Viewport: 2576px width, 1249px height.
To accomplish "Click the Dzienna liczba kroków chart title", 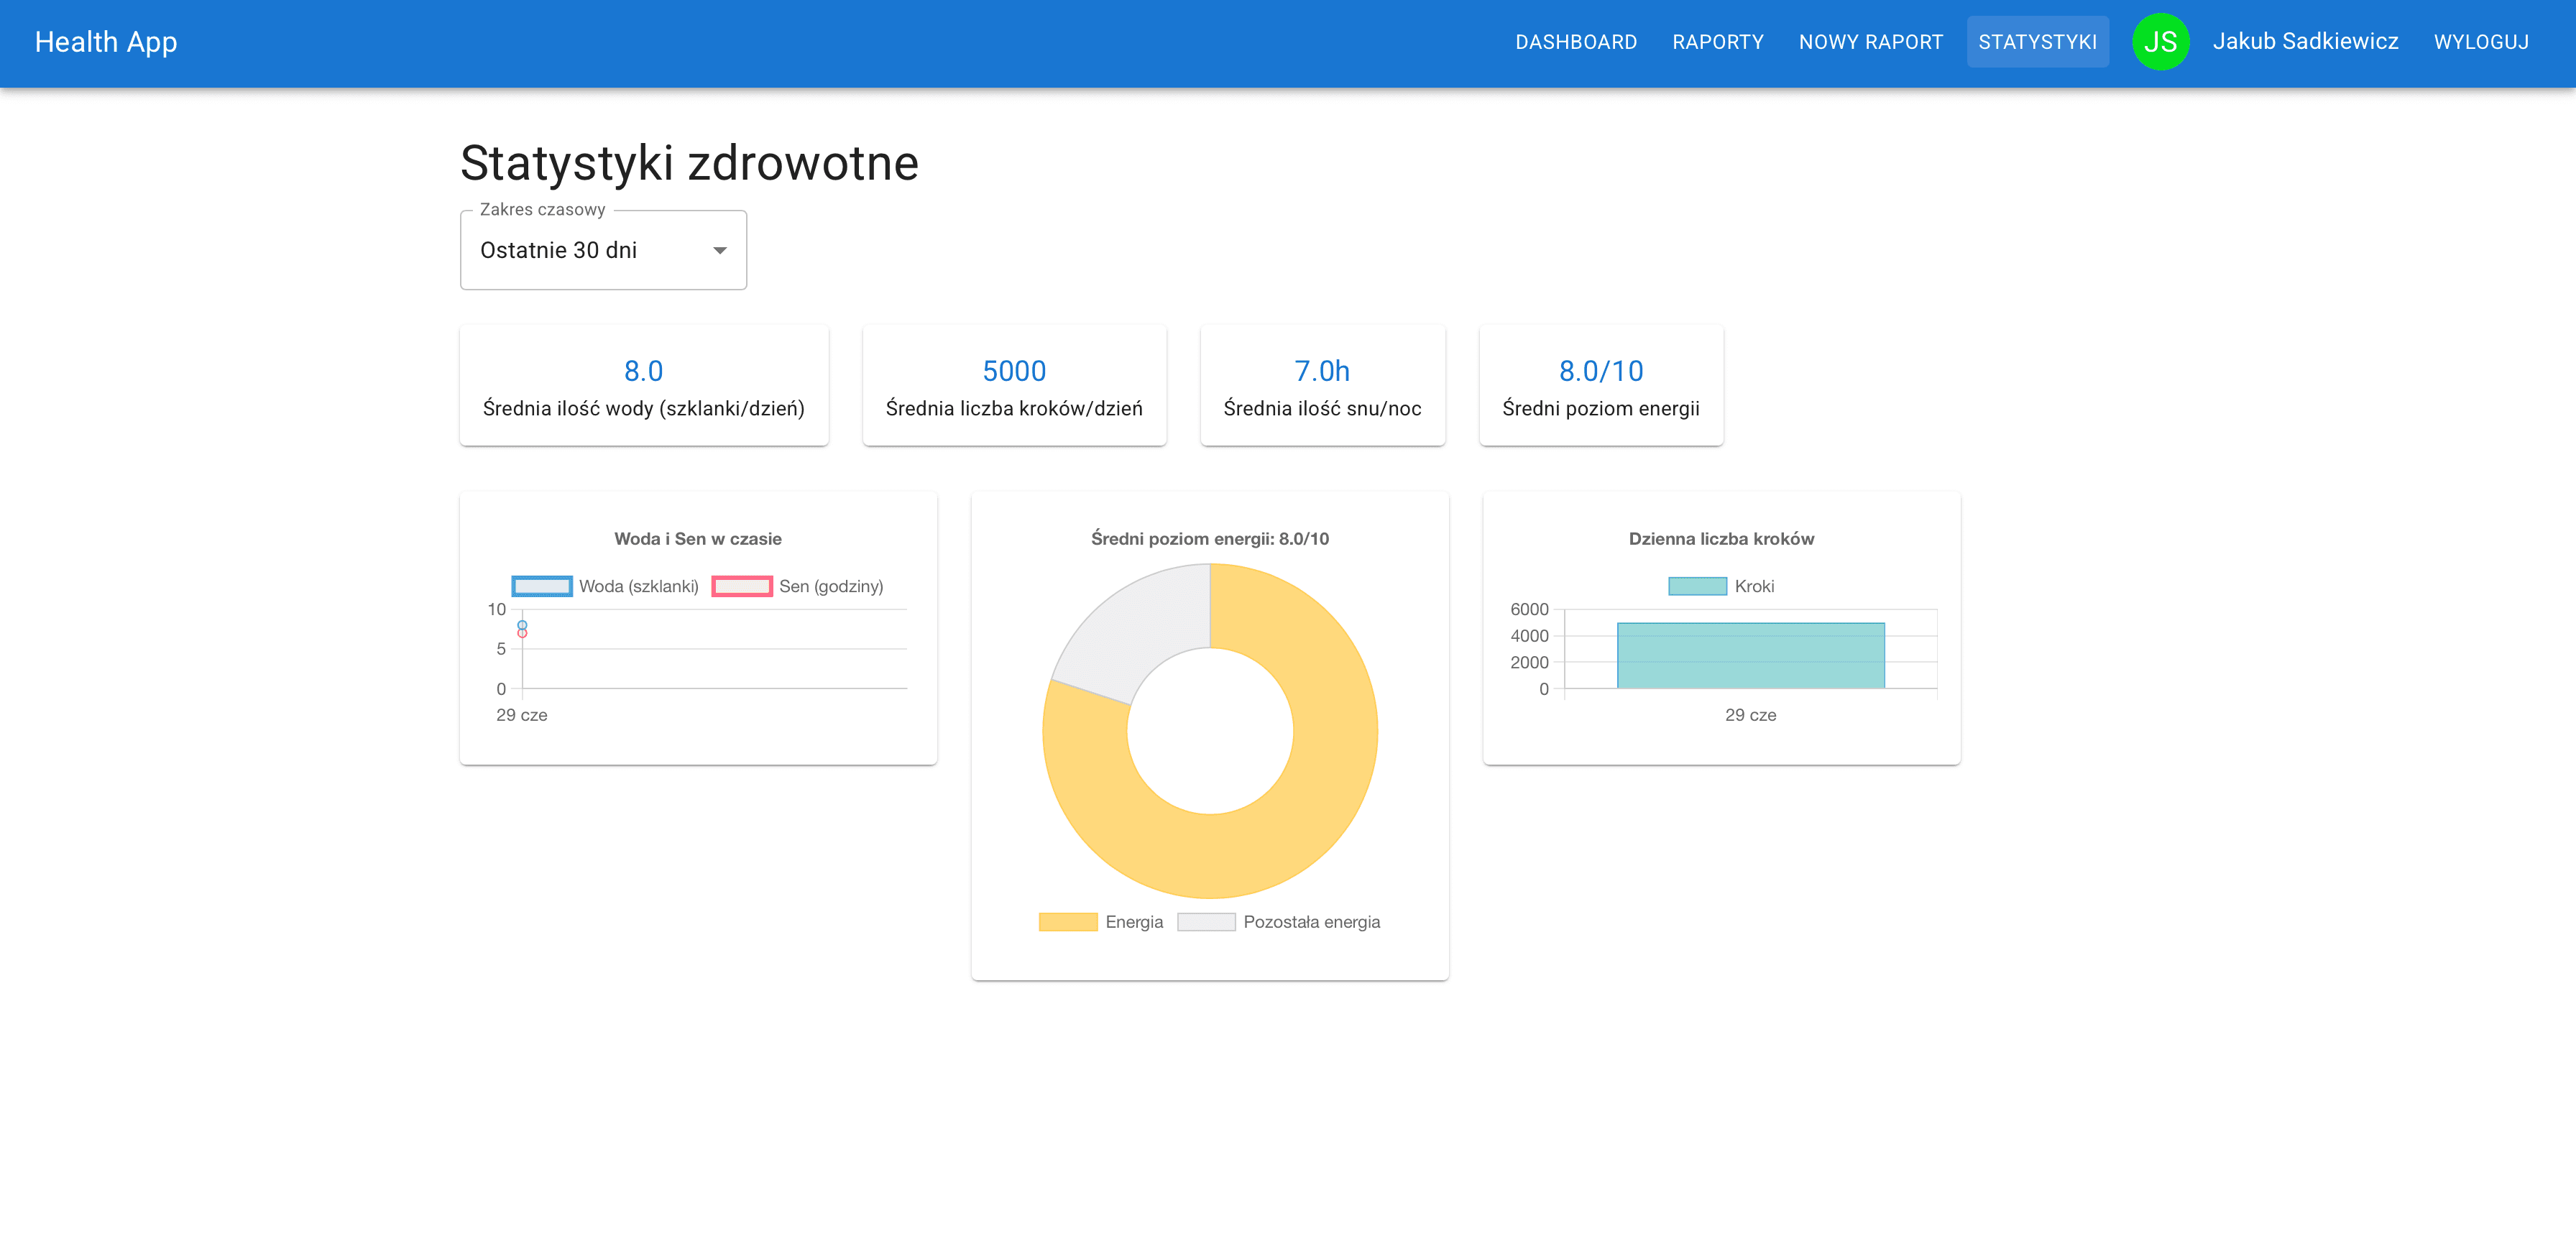I will (x=1721, y=539).
